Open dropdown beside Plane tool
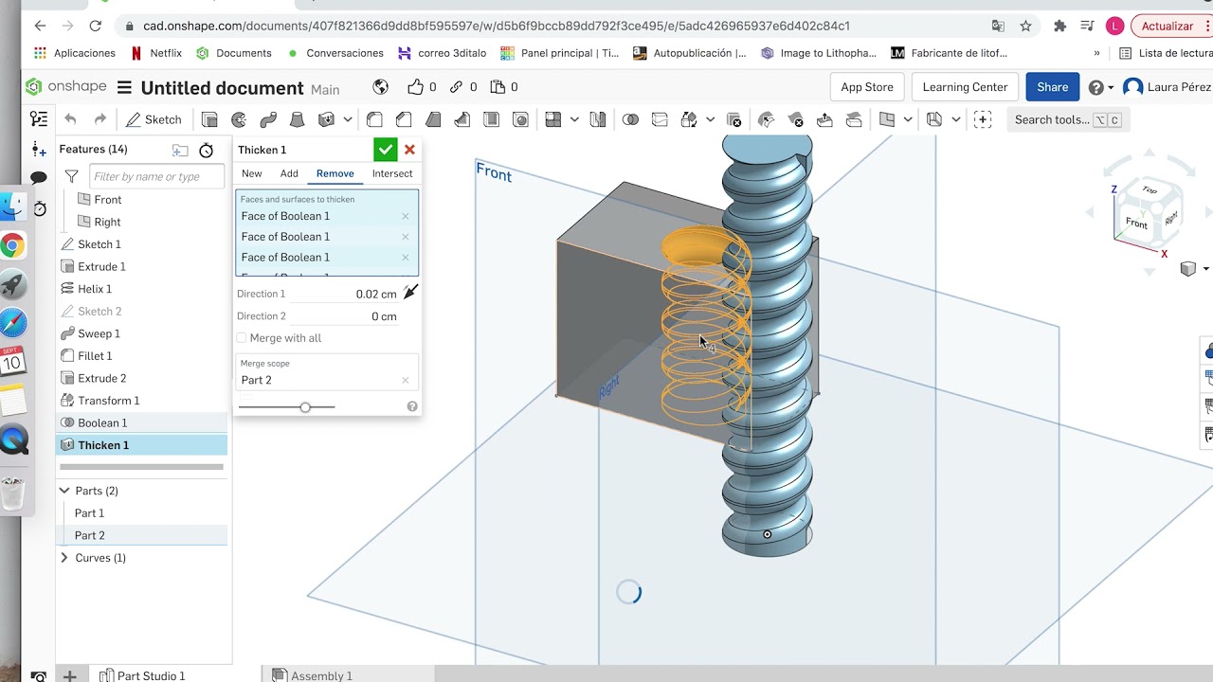 click(908, 119)
